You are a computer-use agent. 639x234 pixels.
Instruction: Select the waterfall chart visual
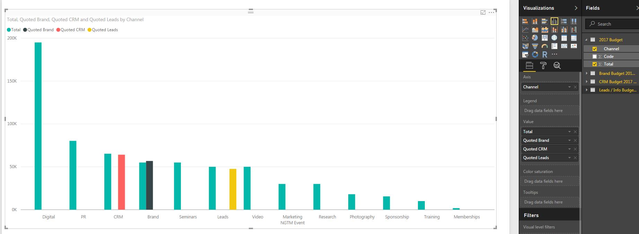point(574,30)
